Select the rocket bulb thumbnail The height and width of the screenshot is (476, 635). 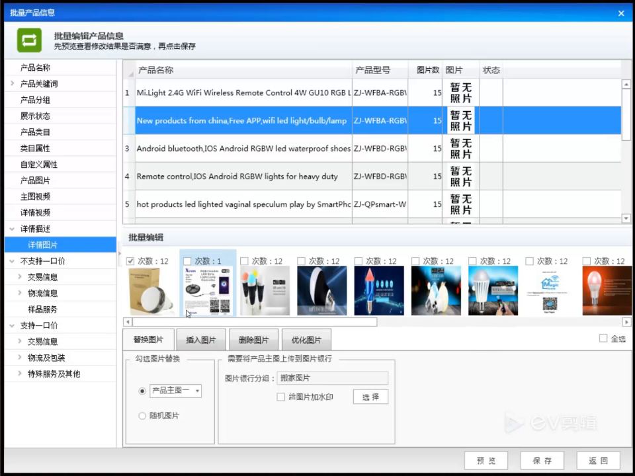click(x=379, y=291)
